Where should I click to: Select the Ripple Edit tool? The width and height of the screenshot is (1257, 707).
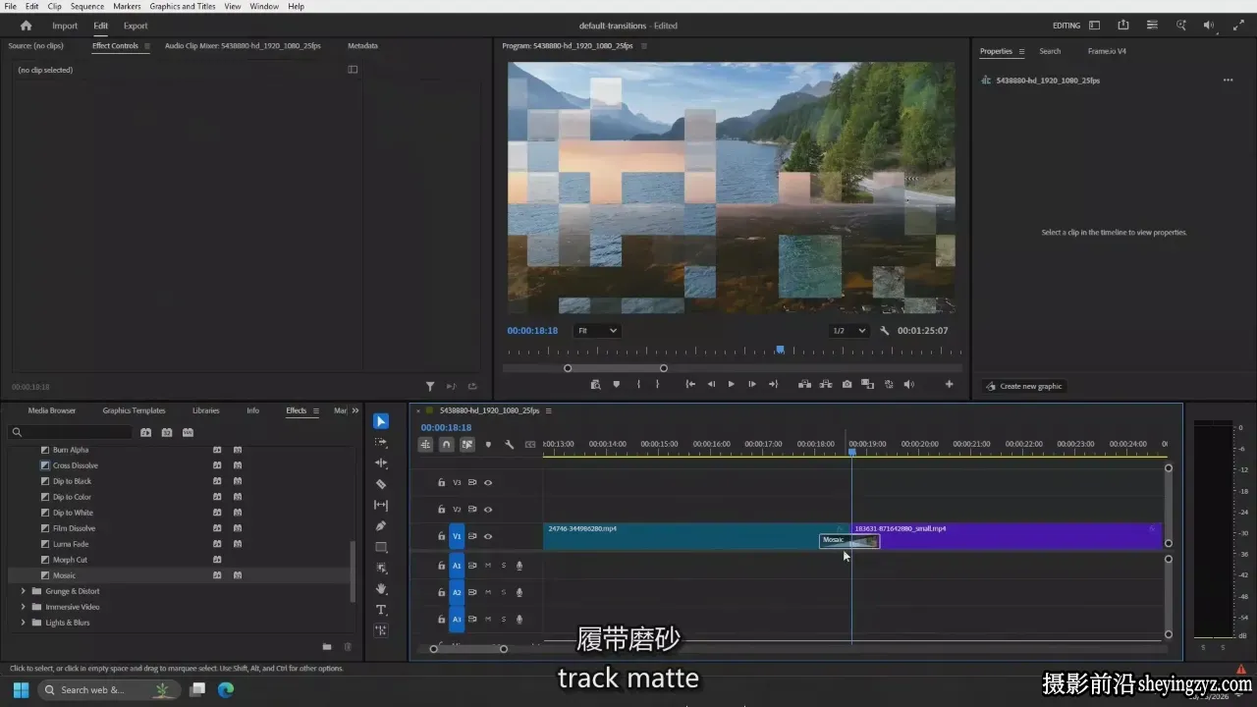point(381,463)
